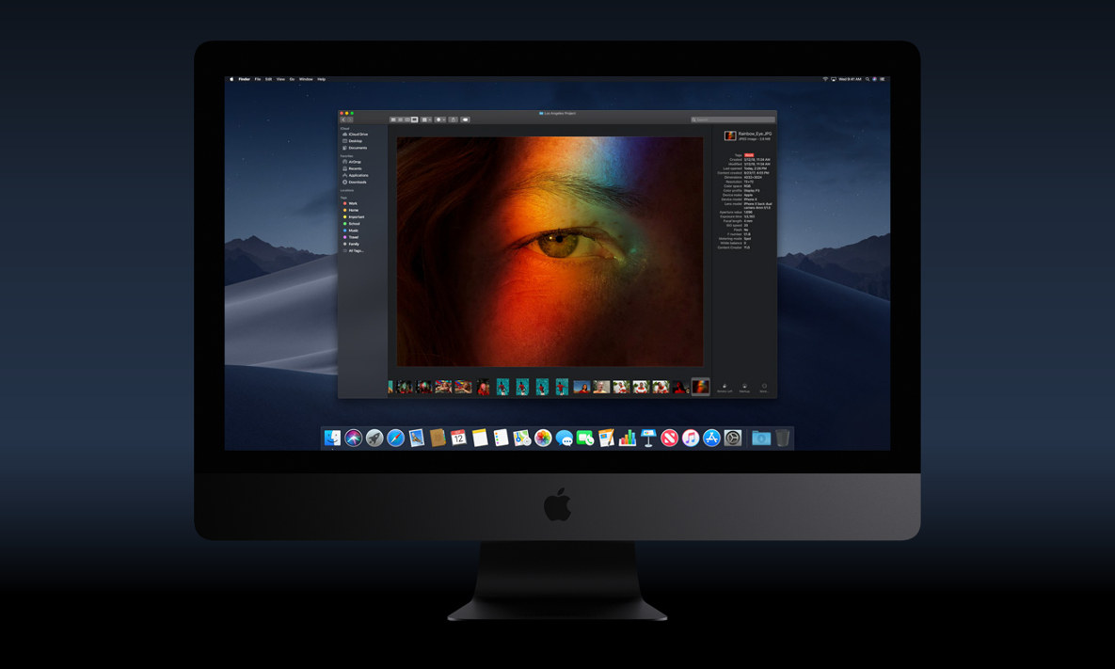The image size is (1115, 669).
Task: Select the red Work tag in sidebar
Action: (x=351, y=203)
